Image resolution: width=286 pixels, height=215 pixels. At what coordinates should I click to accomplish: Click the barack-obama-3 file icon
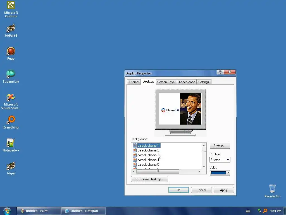(135, 155)
